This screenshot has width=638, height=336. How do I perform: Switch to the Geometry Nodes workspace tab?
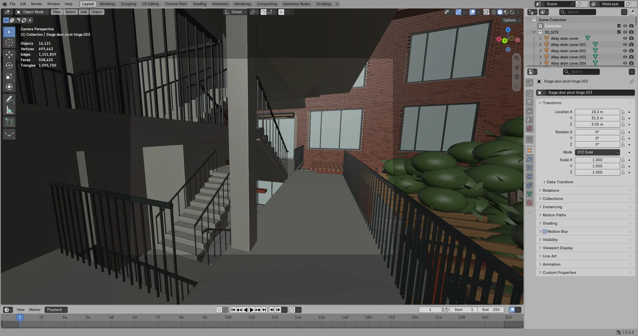296,4
